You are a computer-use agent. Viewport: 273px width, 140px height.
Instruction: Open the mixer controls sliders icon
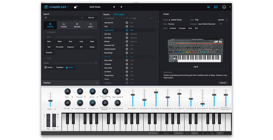pos(216,7)
